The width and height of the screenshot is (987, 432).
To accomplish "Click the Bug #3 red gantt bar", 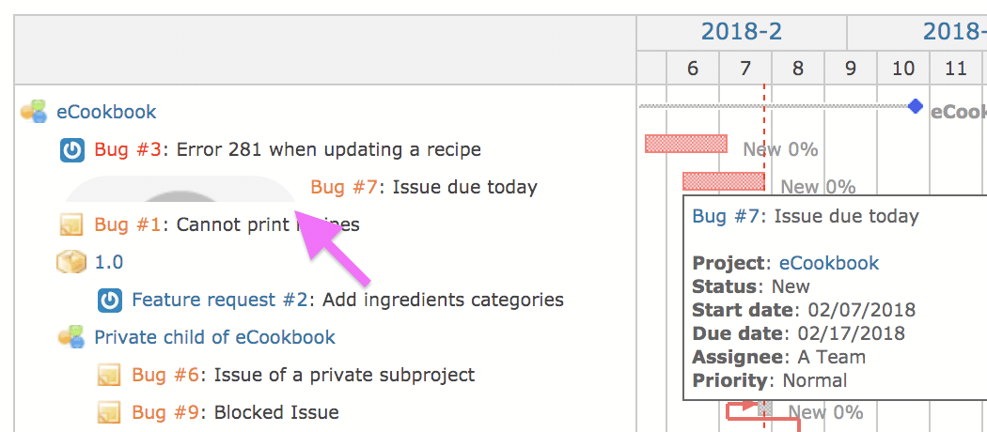I will tap(686, 144).
